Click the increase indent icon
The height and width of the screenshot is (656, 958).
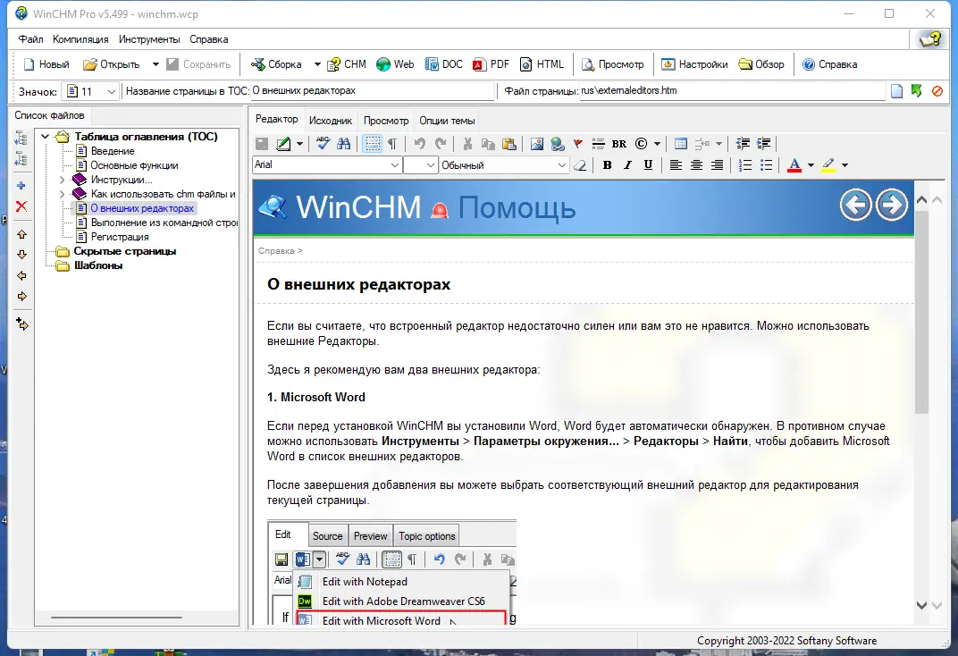click(764, 144)
